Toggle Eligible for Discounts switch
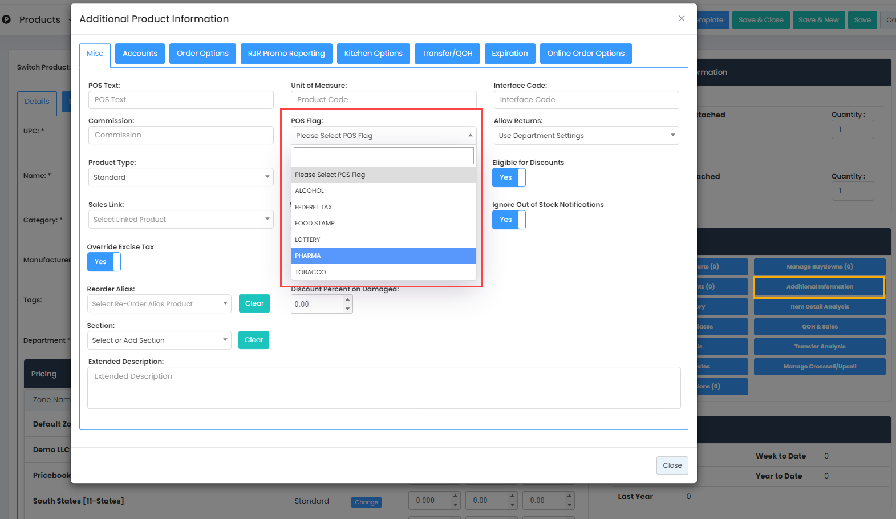This screenshot has width=896, height=519. (508, 177)
